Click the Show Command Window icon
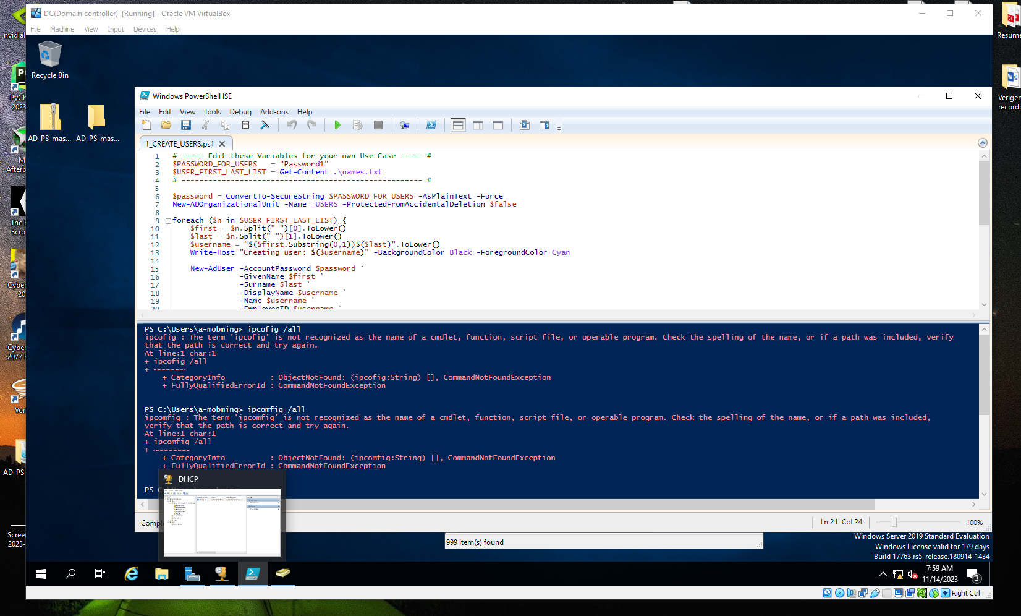This screenshot has height=616, width=1021. 525,125
